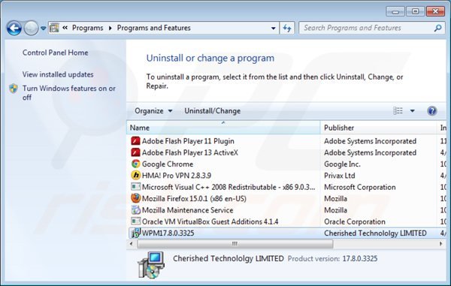Image resolution: width=451 pixels, height=286 pixels.
Task: Open the view options dropdown arrow
Action: tap(412, 111)
